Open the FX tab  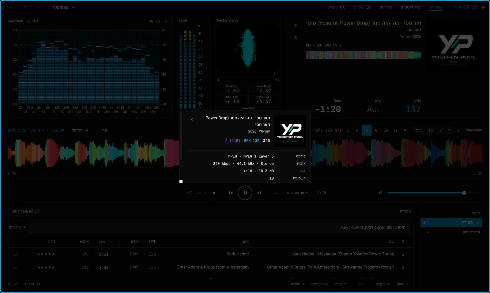point(336,7)
